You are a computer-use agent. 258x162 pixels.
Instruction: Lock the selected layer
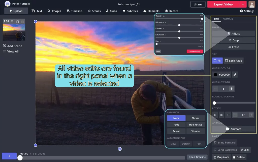tap(245, 150)
